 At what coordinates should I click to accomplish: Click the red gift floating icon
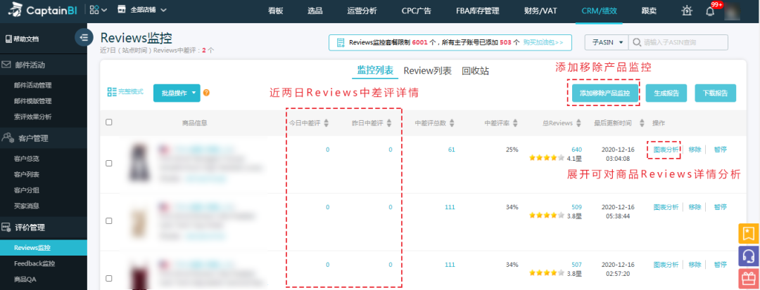pos(748,278)
